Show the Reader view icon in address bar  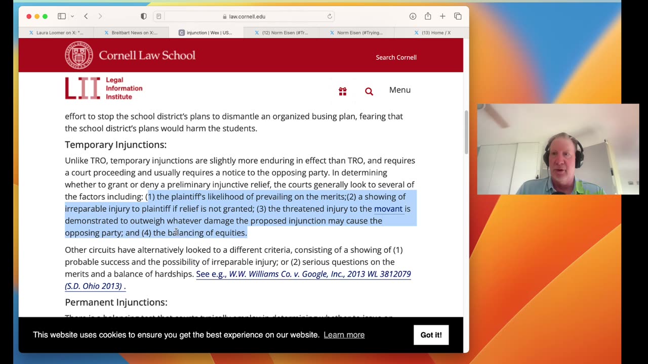[158, 16]
